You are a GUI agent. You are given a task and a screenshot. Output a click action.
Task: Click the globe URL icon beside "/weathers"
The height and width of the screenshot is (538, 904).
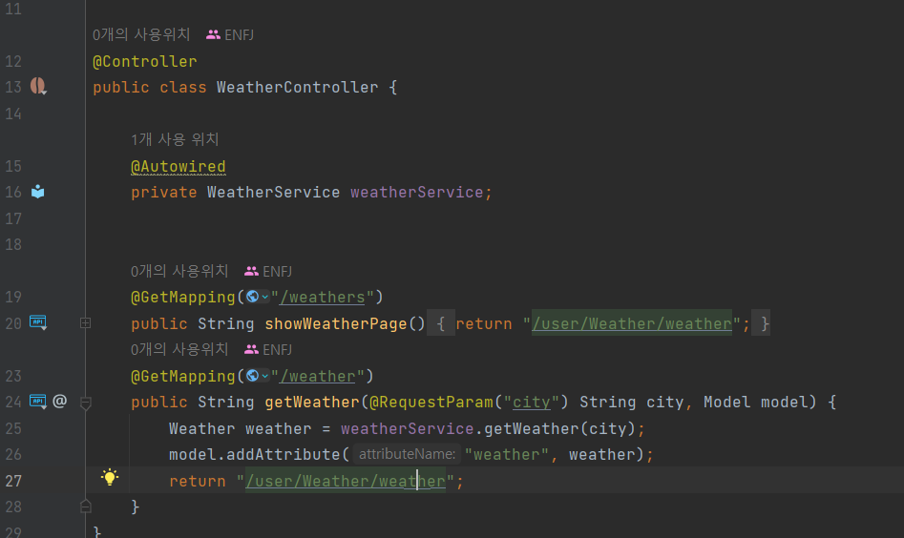coord(253,297)
